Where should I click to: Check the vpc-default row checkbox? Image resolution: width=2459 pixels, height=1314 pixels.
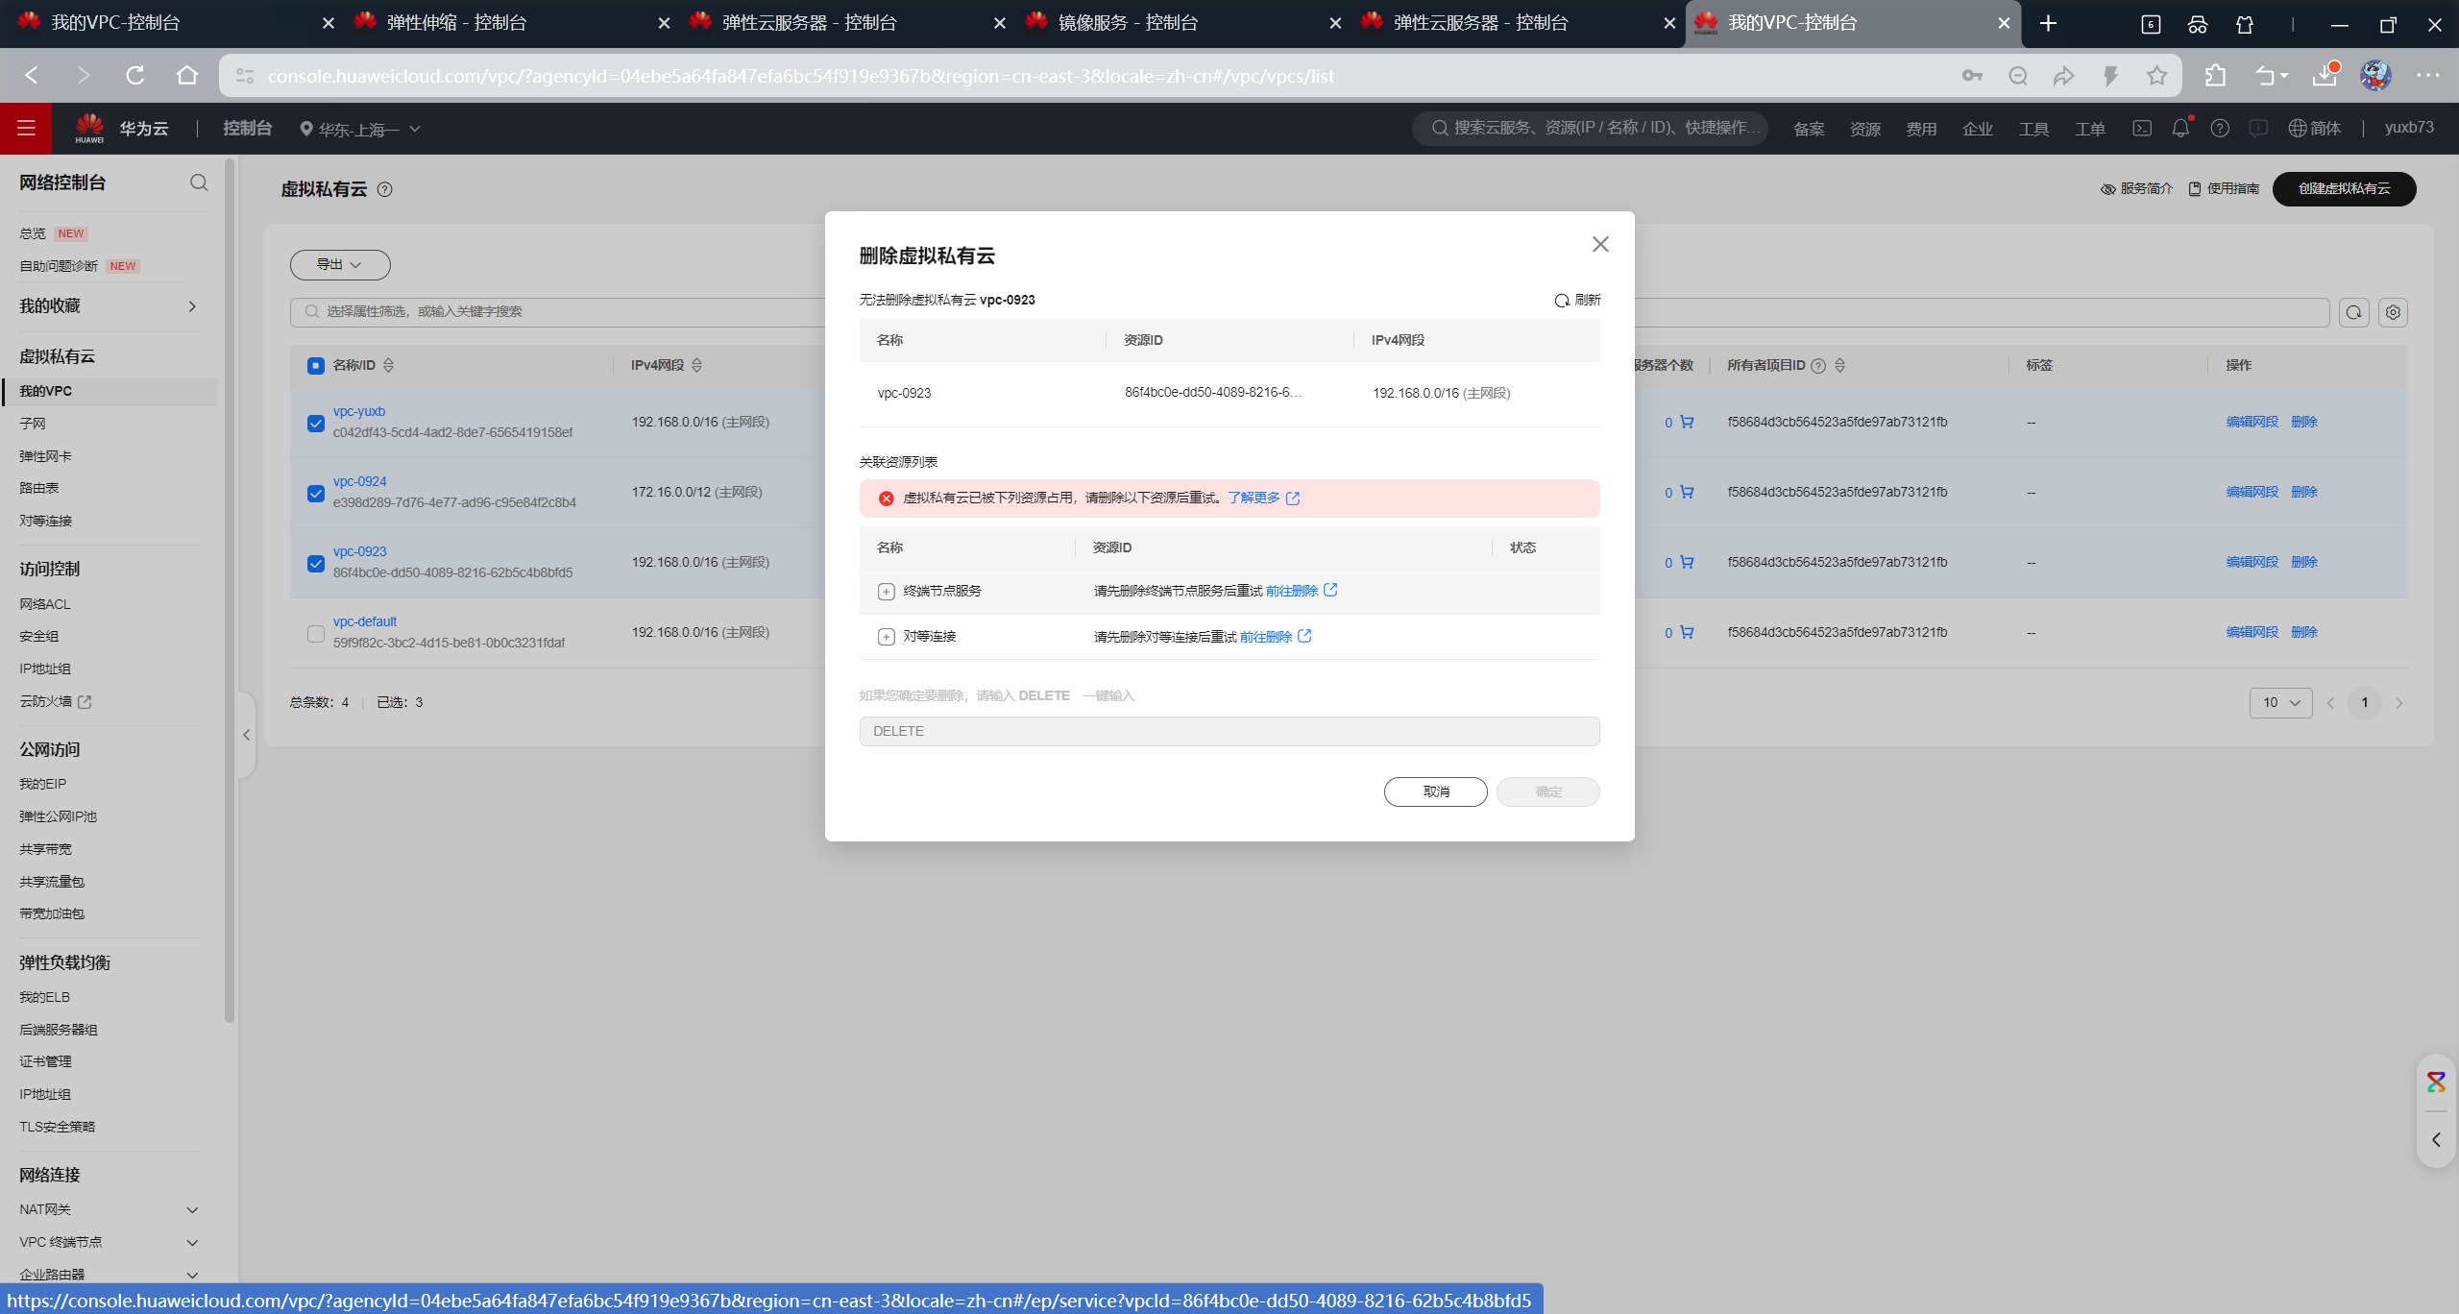coord(316,633)
